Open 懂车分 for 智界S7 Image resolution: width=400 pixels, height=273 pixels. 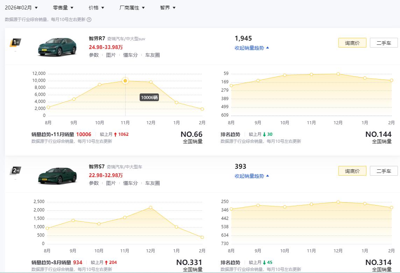tap(130, 183)
